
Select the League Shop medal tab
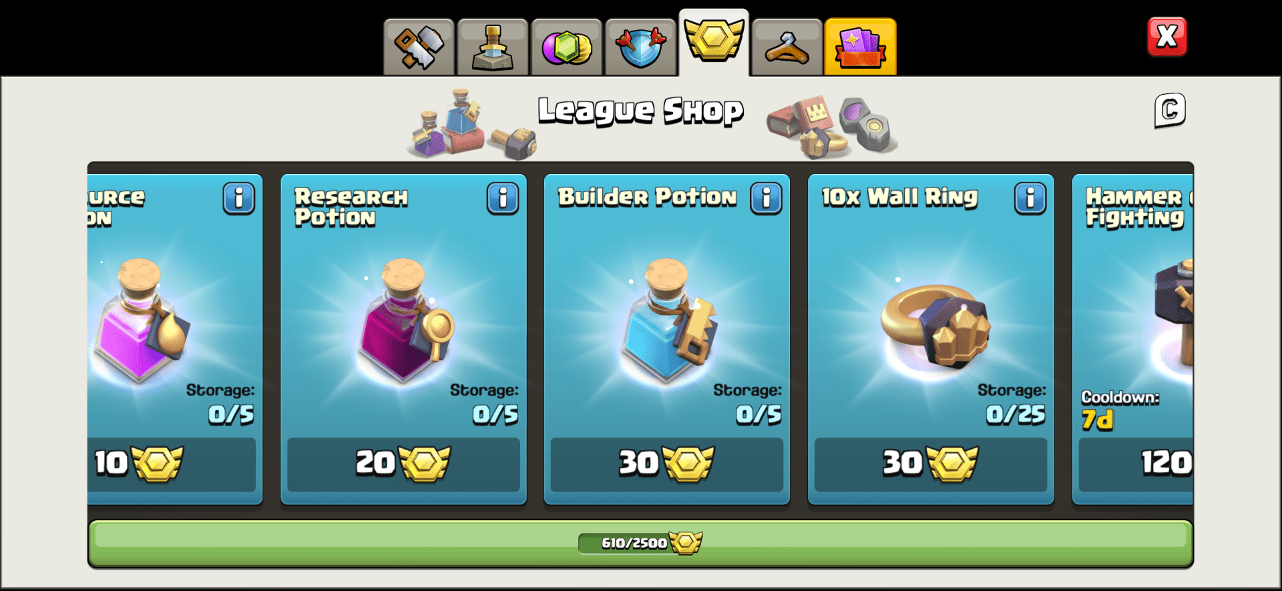tap(714, 42)
